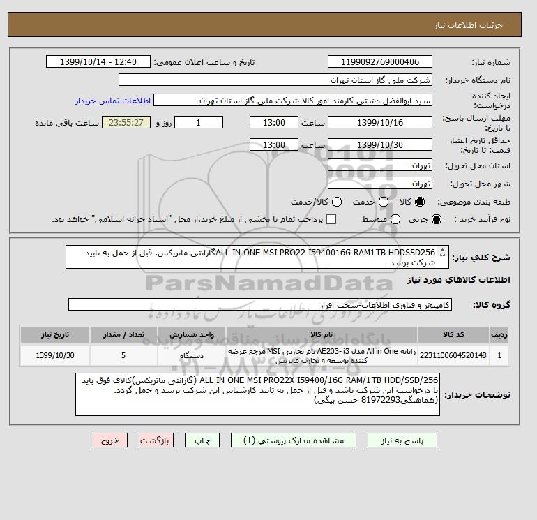Screen dimensions: 537x520
Task: Click the buyer organization name field
Action: coord(275,80)
